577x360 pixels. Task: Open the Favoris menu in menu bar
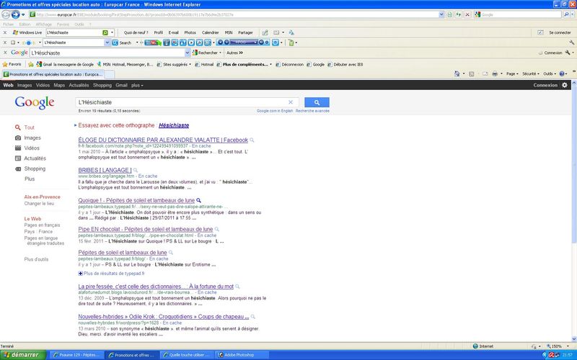[x=63, y=24]
